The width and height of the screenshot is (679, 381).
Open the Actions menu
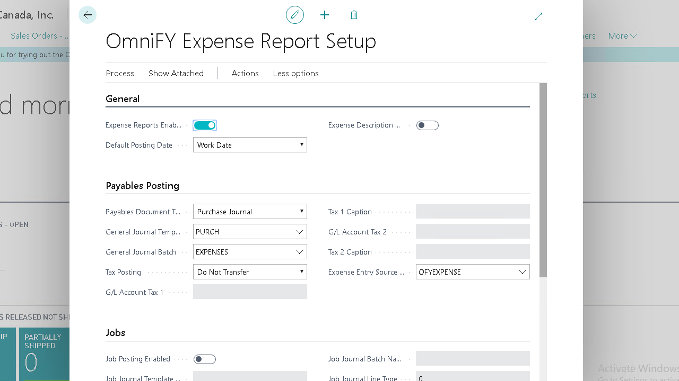(245, 74)
